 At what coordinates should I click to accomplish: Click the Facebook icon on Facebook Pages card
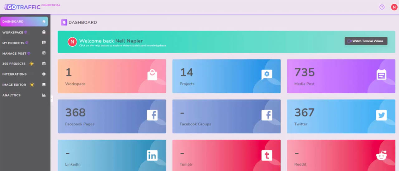pos(152,115)
